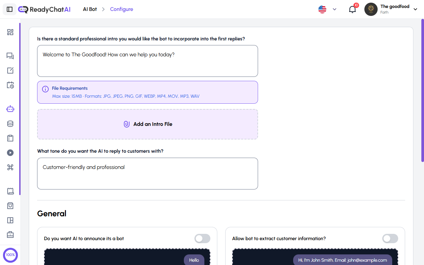Click 'Add an Intro File' upload button

click(x=147, y=124)
